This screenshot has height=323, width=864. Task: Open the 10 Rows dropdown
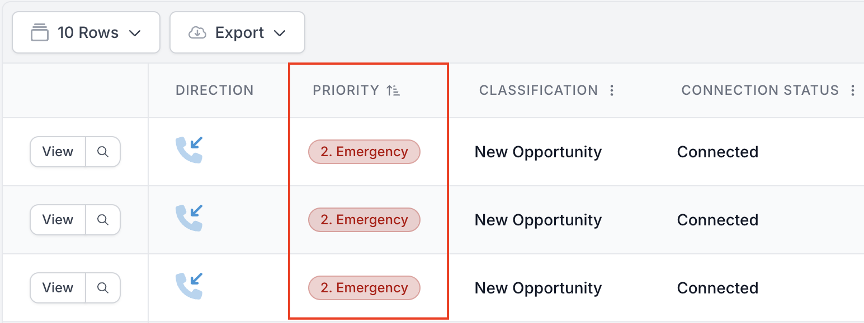pyautogui.click(x=86, y=33)
